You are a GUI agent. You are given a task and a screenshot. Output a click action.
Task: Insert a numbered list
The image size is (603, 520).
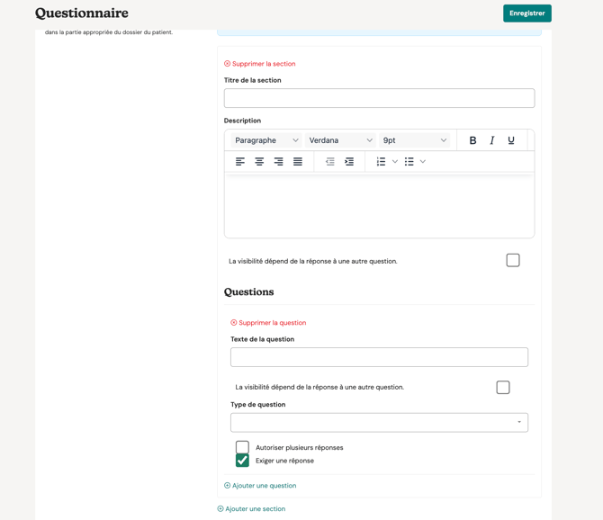point(381,162)
